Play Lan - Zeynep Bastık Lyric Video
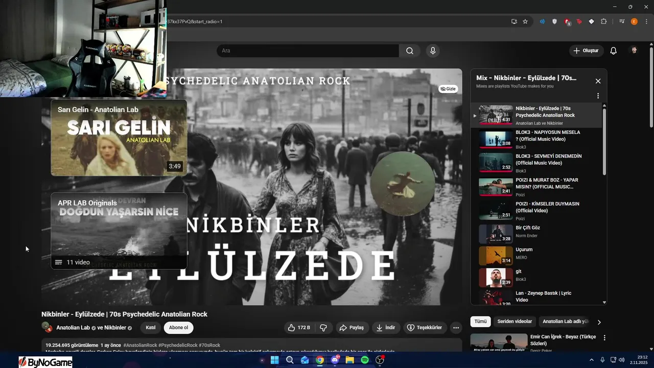This screenshot has width=654, height=368. point(536,297)
